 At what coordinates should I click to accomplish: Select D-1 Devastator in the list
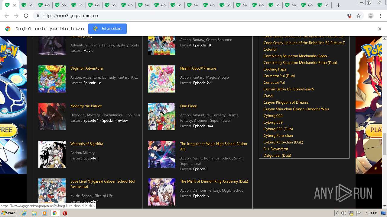(x=276, y=149)
